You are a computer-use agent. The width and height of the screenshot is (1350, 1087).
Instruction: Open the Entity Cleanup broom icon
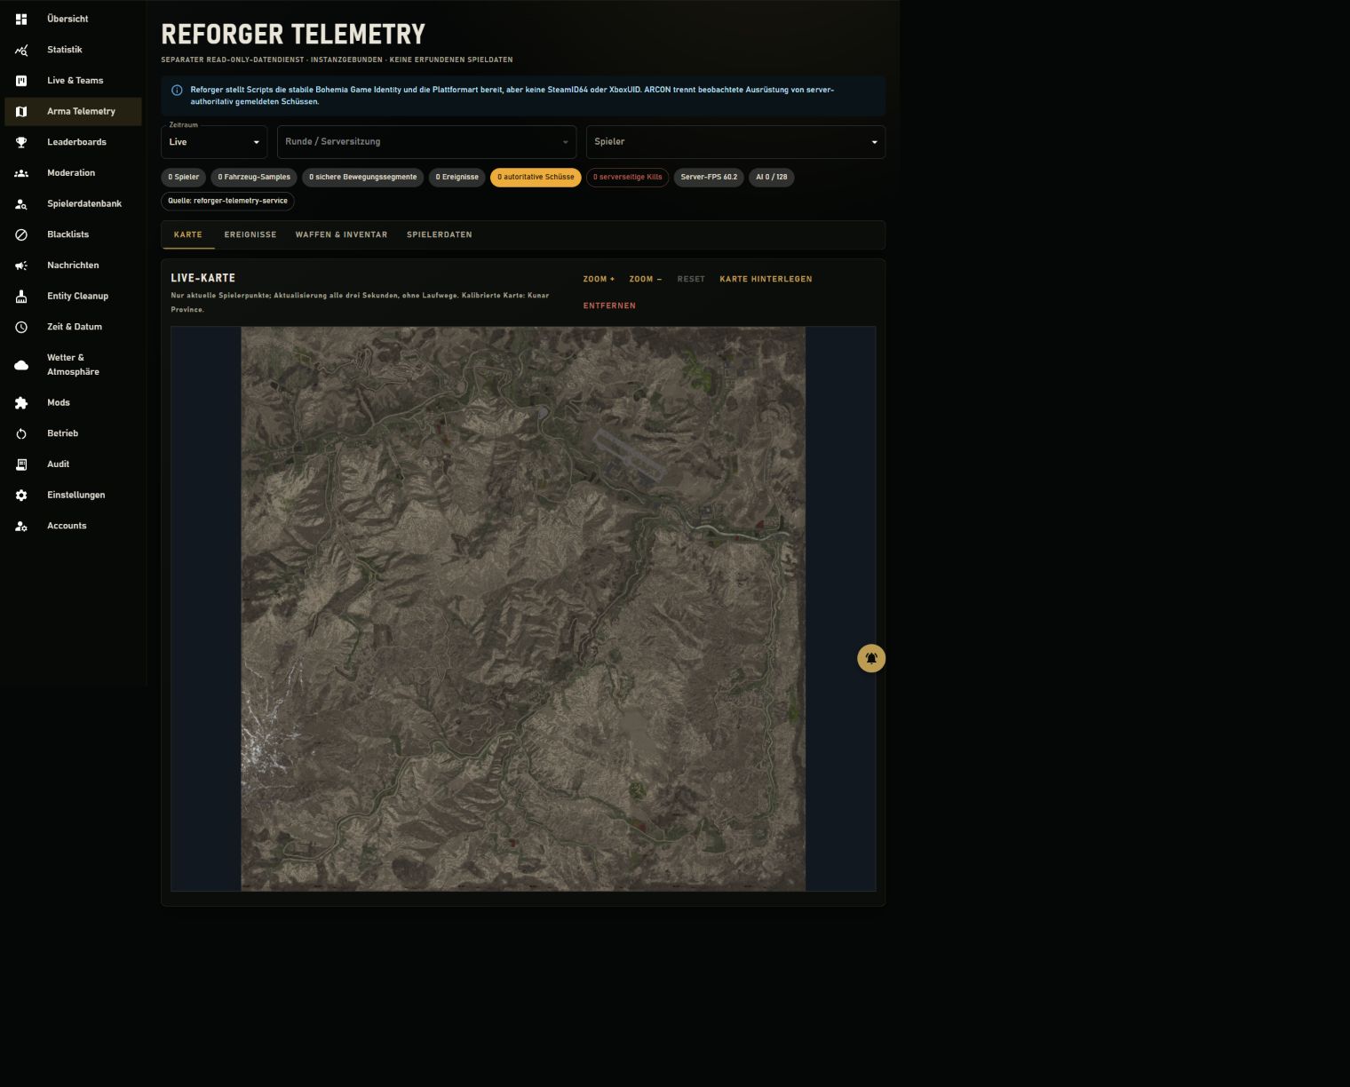tap(21, 296)
